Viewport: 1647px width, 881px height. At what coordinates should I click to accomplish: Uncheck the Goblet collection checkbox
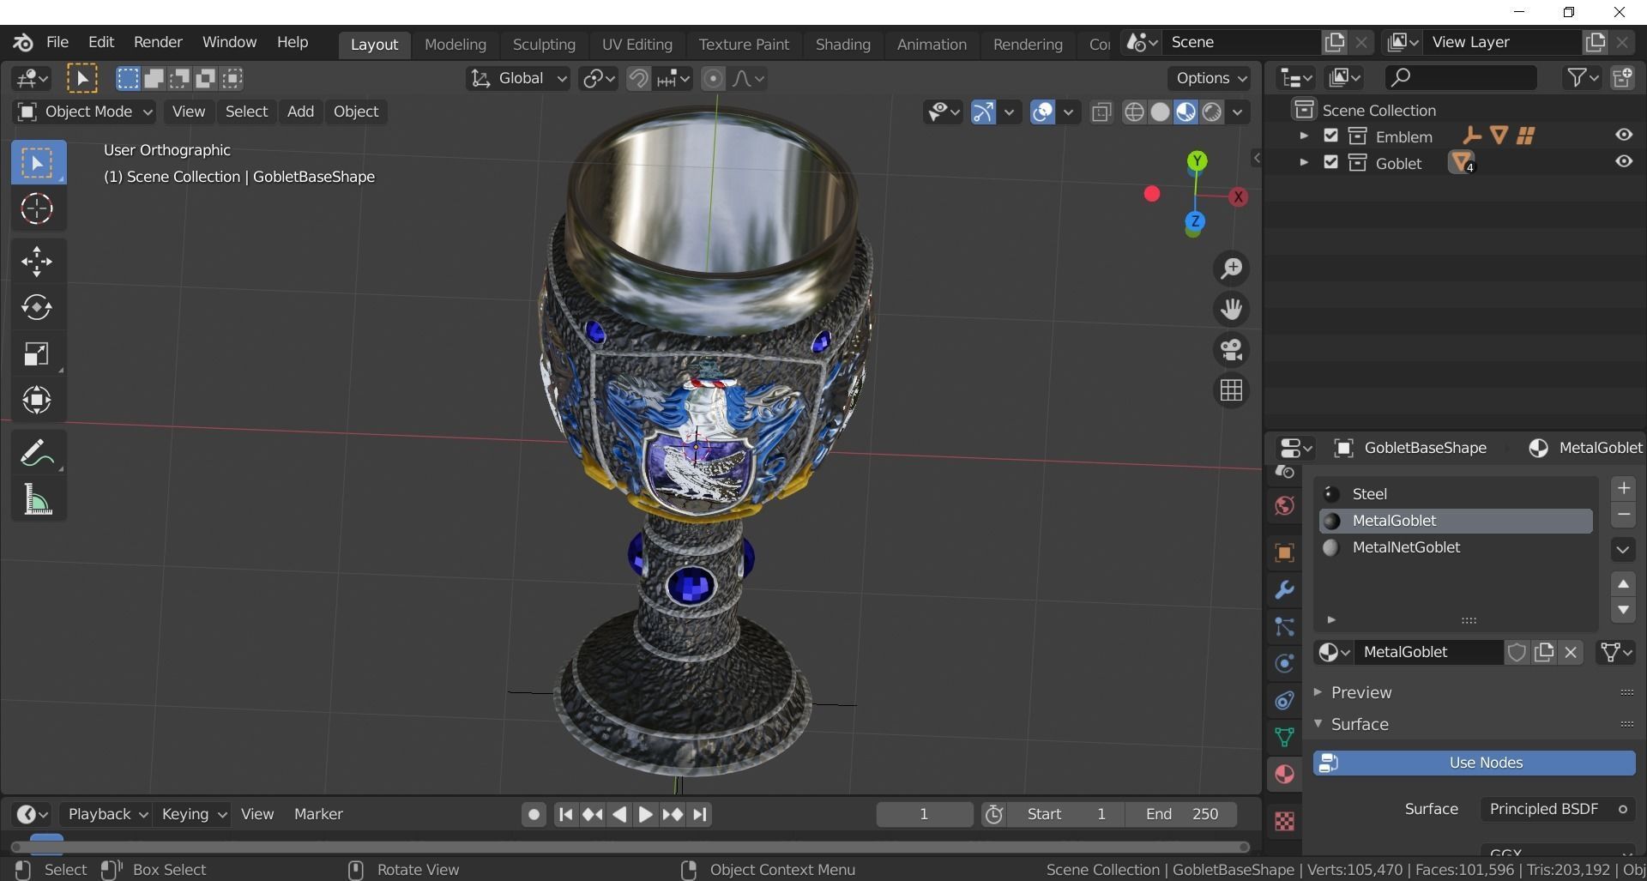tap(1330, 162)
